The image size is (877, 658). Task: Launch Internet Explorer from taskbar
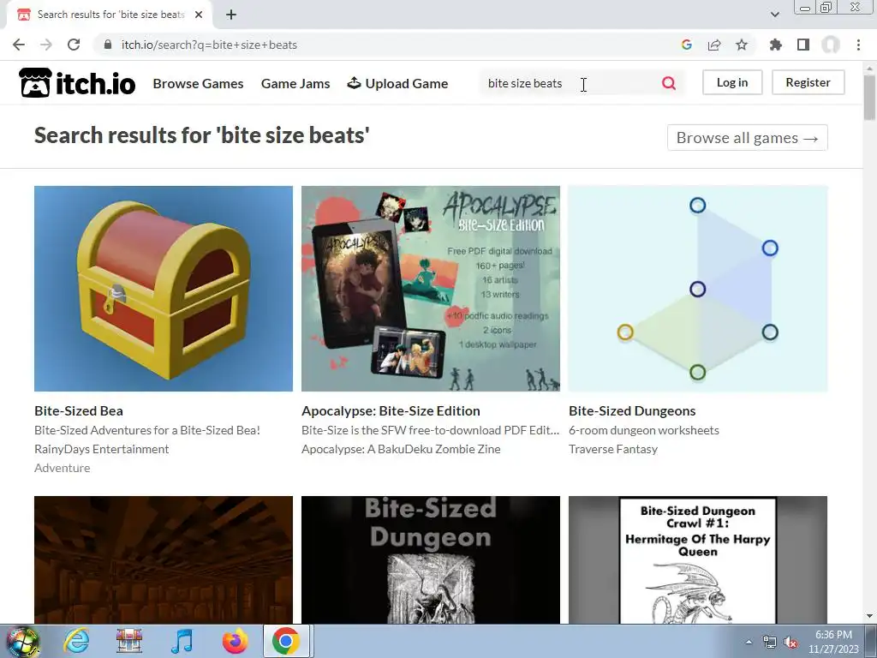(76, 641)
